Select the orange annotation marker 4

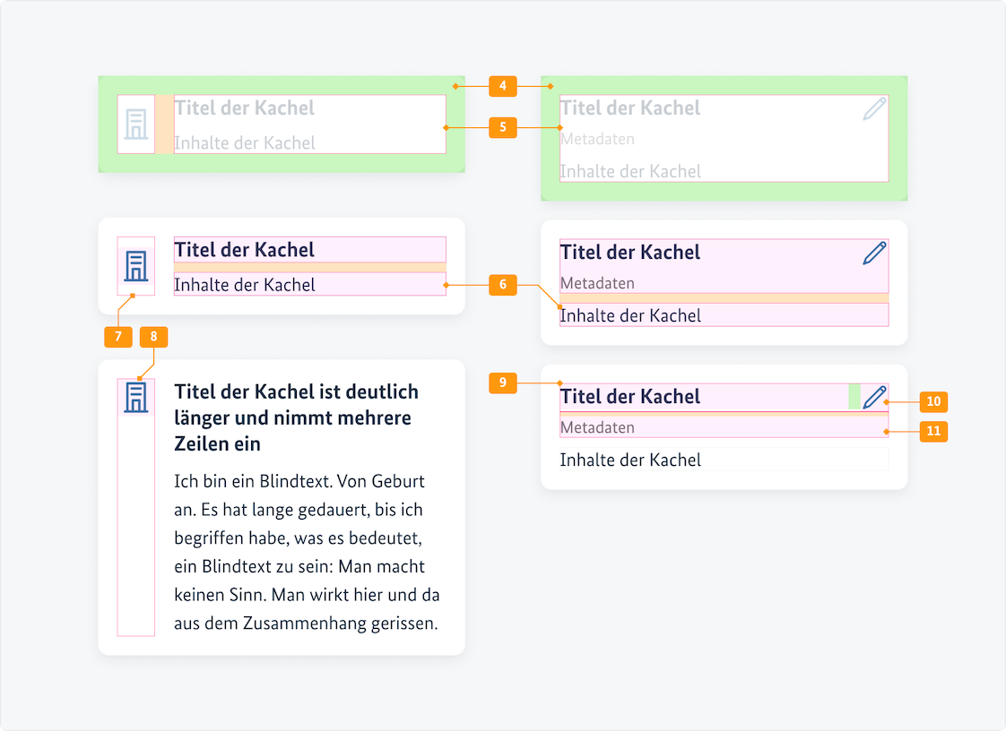coord(503,86)
